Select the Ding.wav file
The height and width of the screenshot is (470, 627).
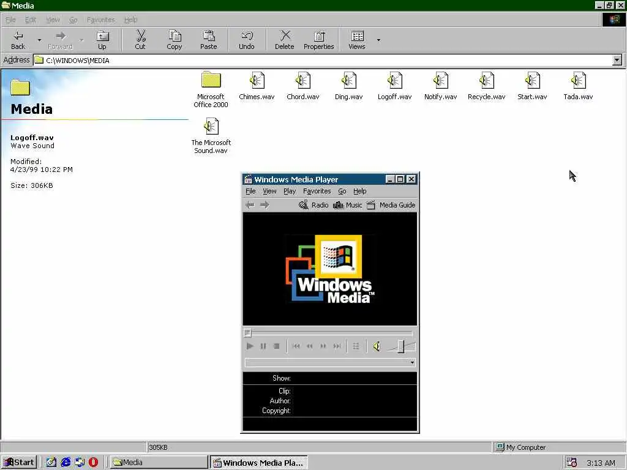click(x=348, y=86)
